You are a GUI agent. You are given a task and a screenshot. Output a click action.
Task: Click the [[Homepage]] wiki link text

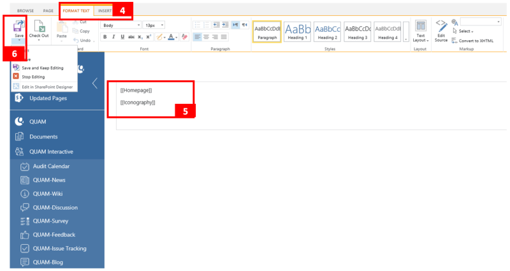(136, 90)
